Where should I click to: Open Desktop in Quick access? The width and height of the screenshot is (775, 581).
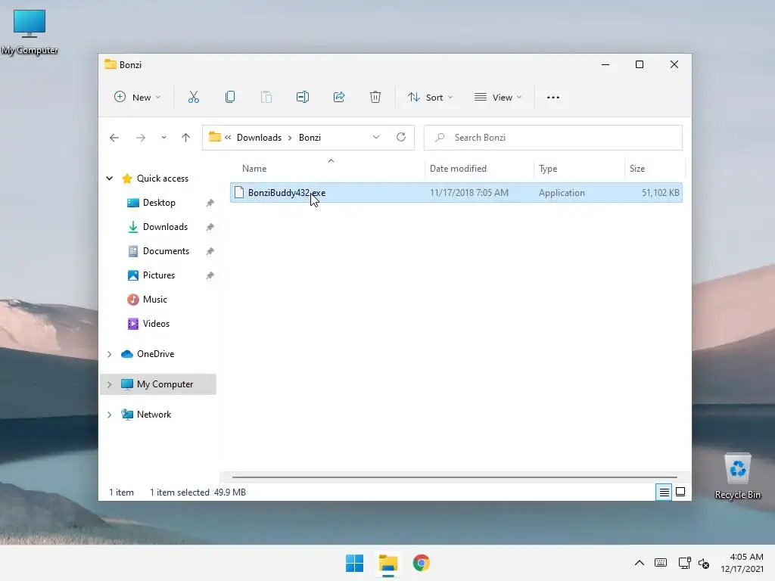click(x=159, y=203)
